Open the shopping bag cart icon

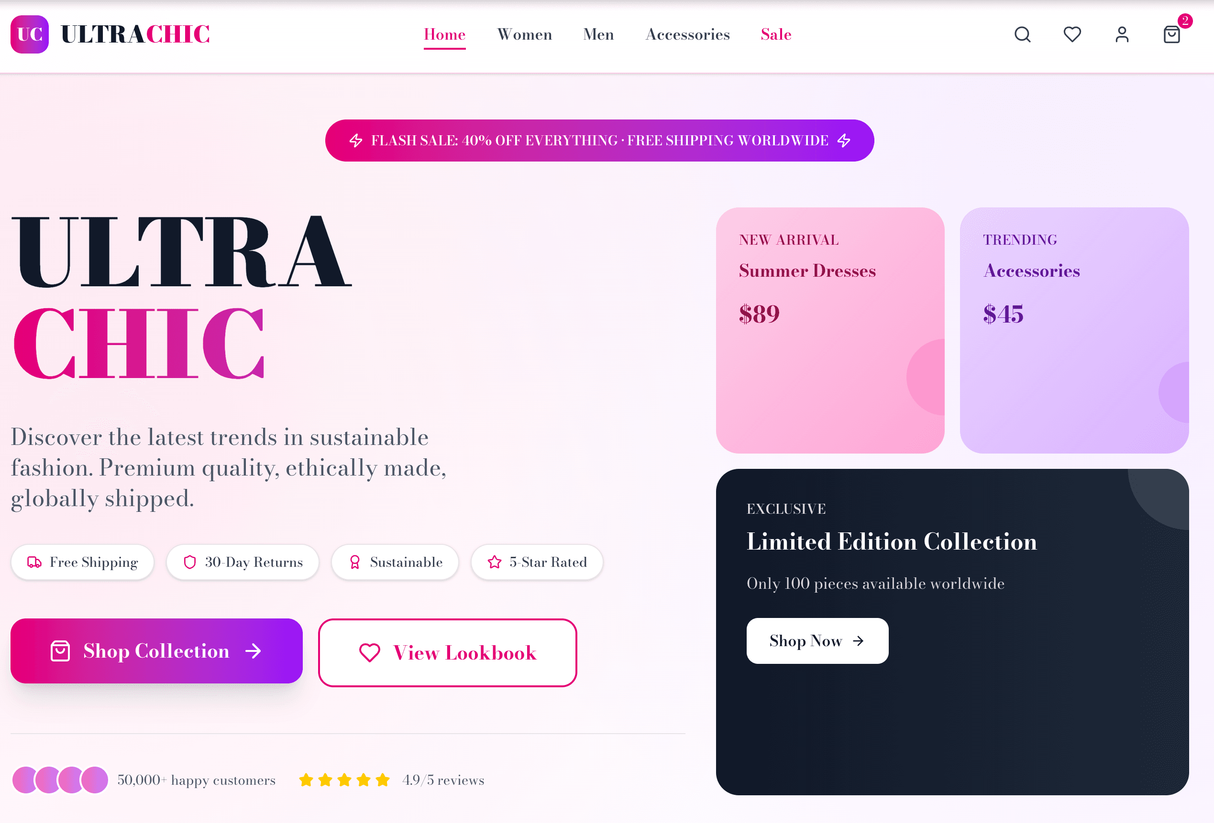point(1171,34)
